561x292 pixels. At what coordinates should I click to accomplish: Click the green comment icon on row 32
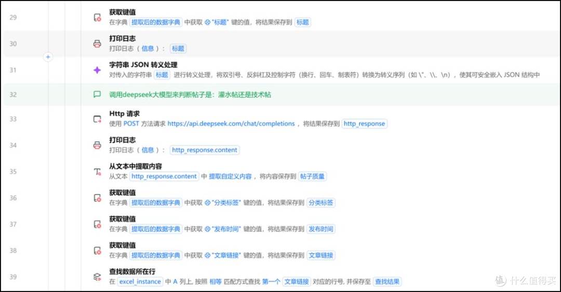[97, 94]
